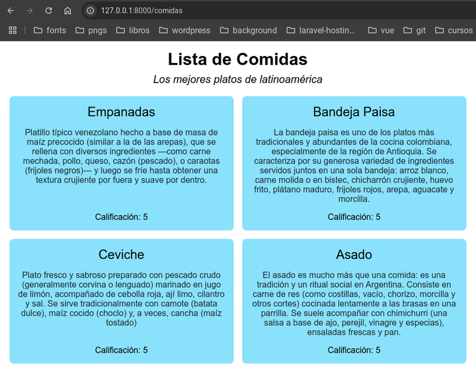The width and height of the screenshot is (476, 380).
Task: Open the fonts bookmark folder
Action: (x=50, y=30)
